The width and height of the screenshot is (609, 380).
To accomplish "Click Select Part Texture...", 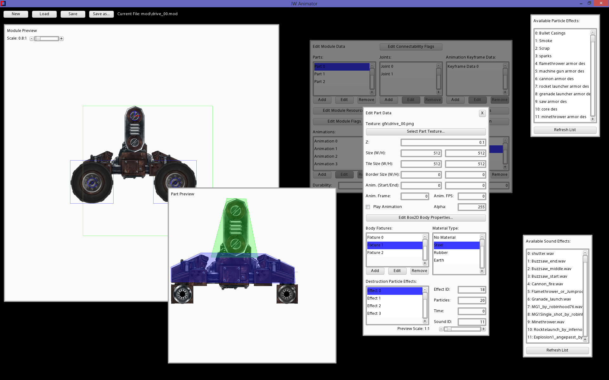I will click(x=426, y=131).
